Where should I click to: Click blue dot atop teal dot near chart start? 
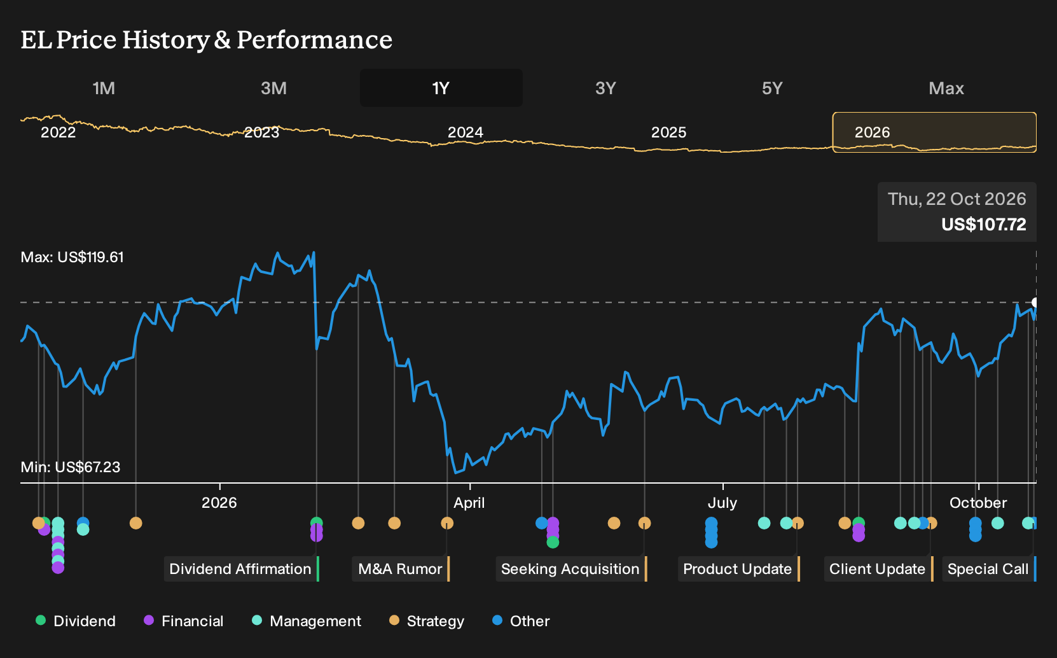click(x=83, y=522)
